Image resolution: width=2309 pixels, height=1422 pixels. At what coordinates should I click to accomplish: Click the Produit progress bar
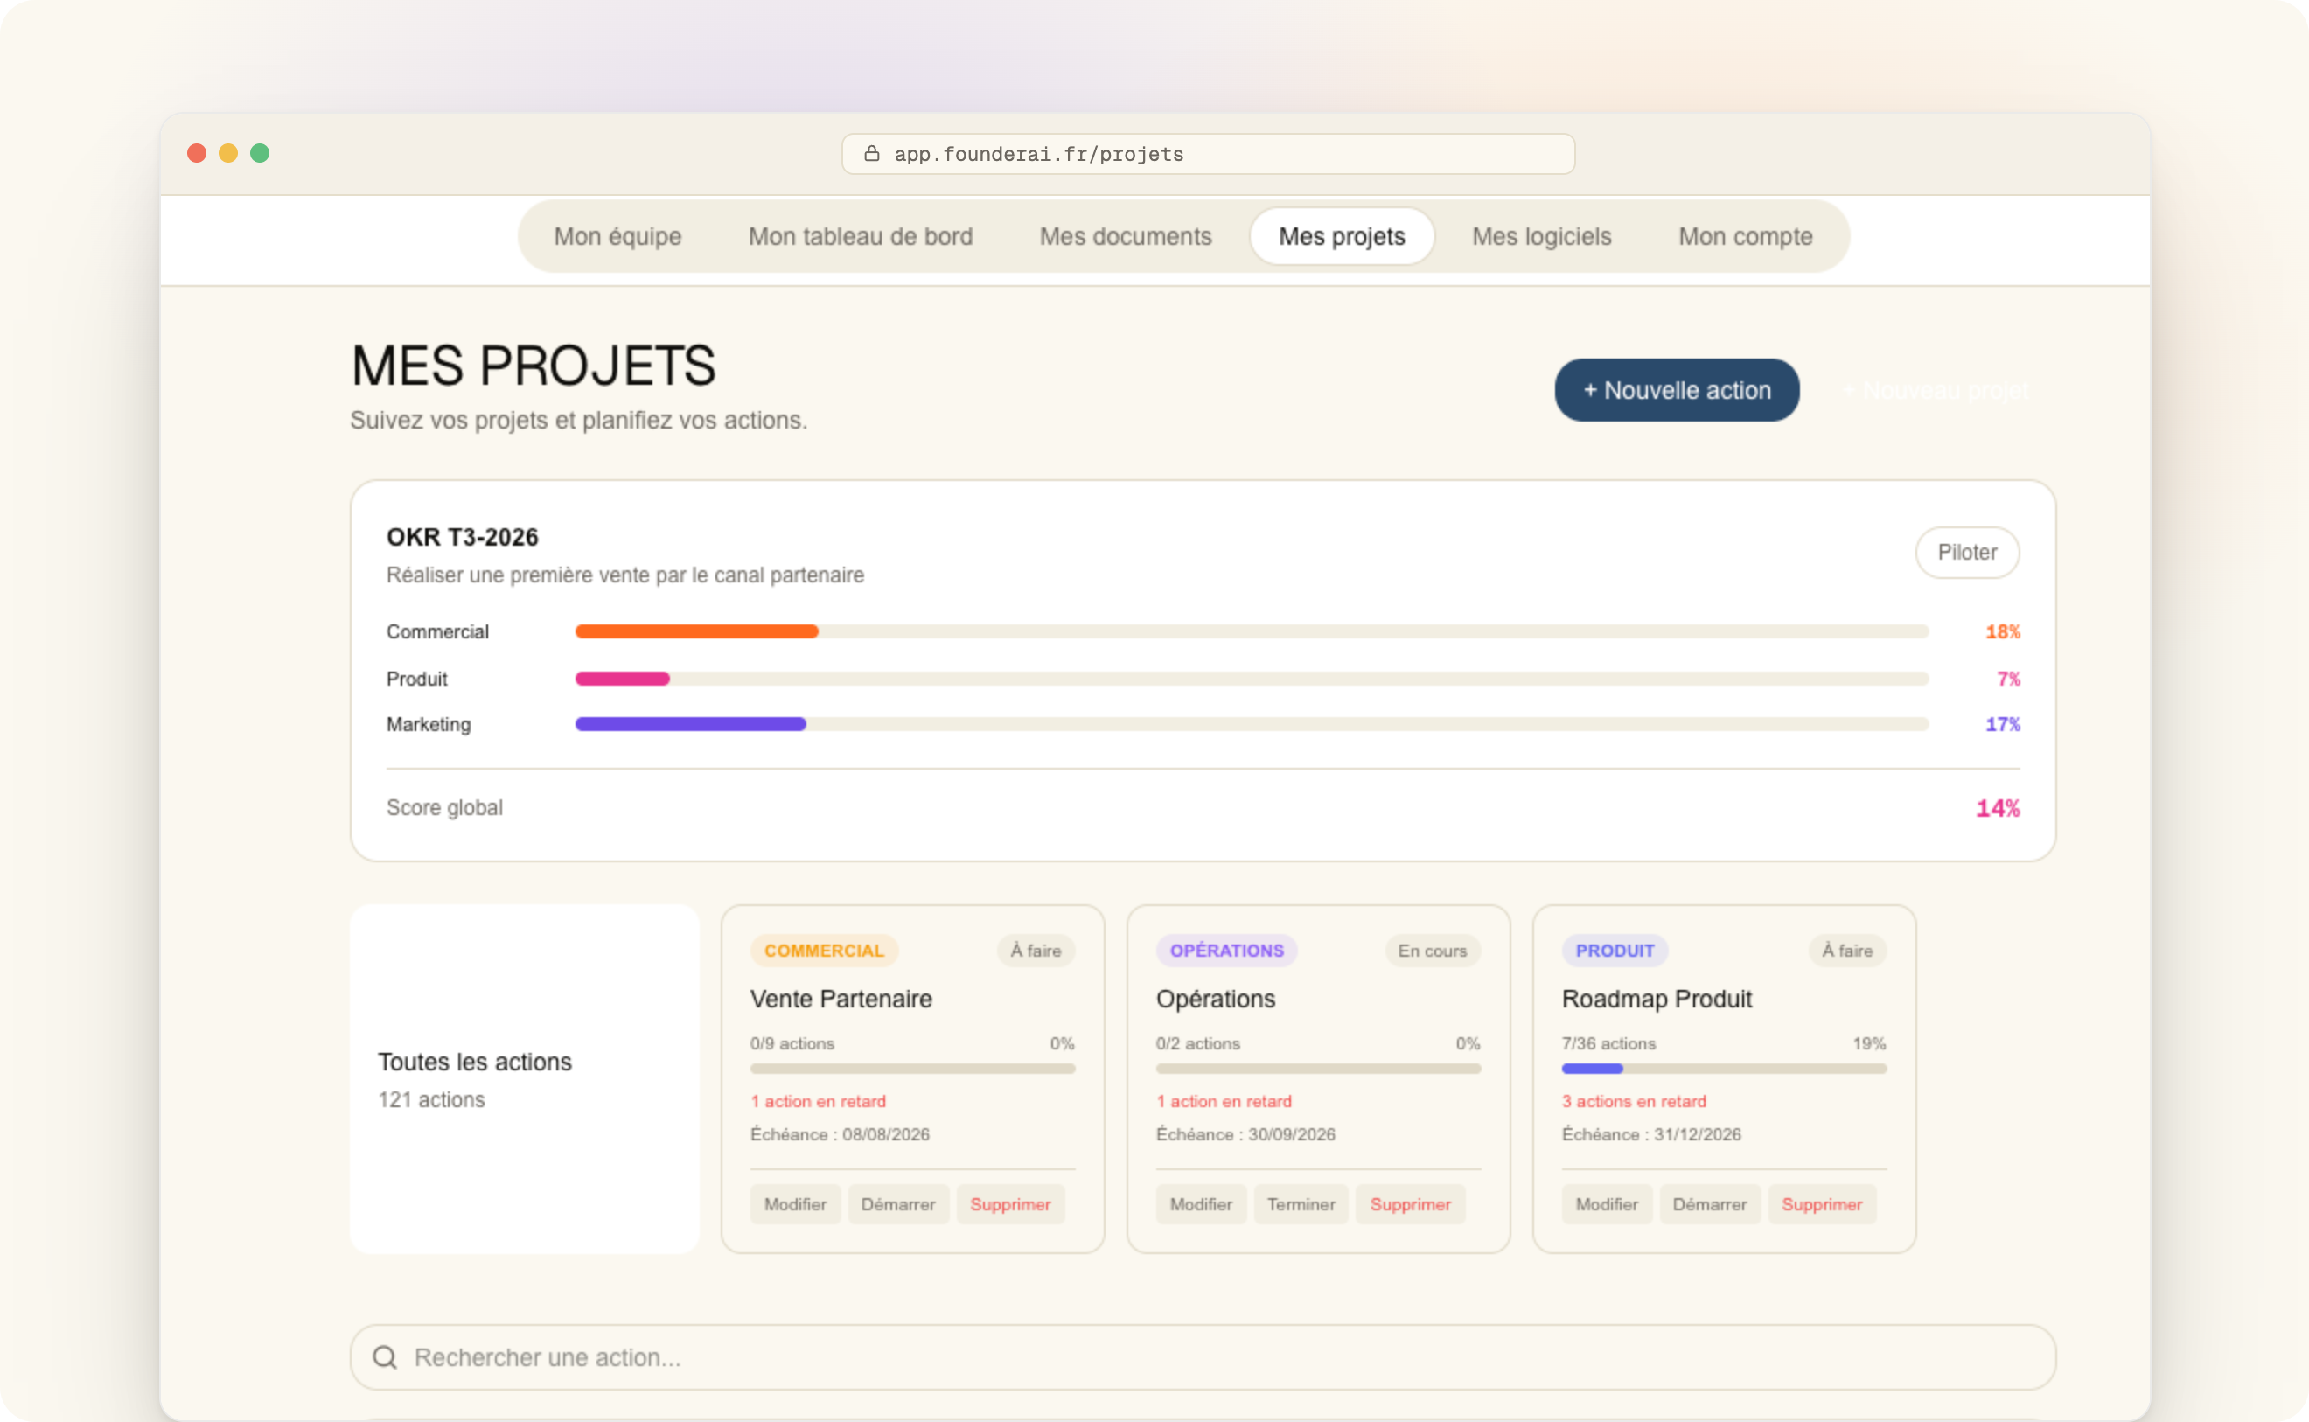click(x=1252, y=679)
